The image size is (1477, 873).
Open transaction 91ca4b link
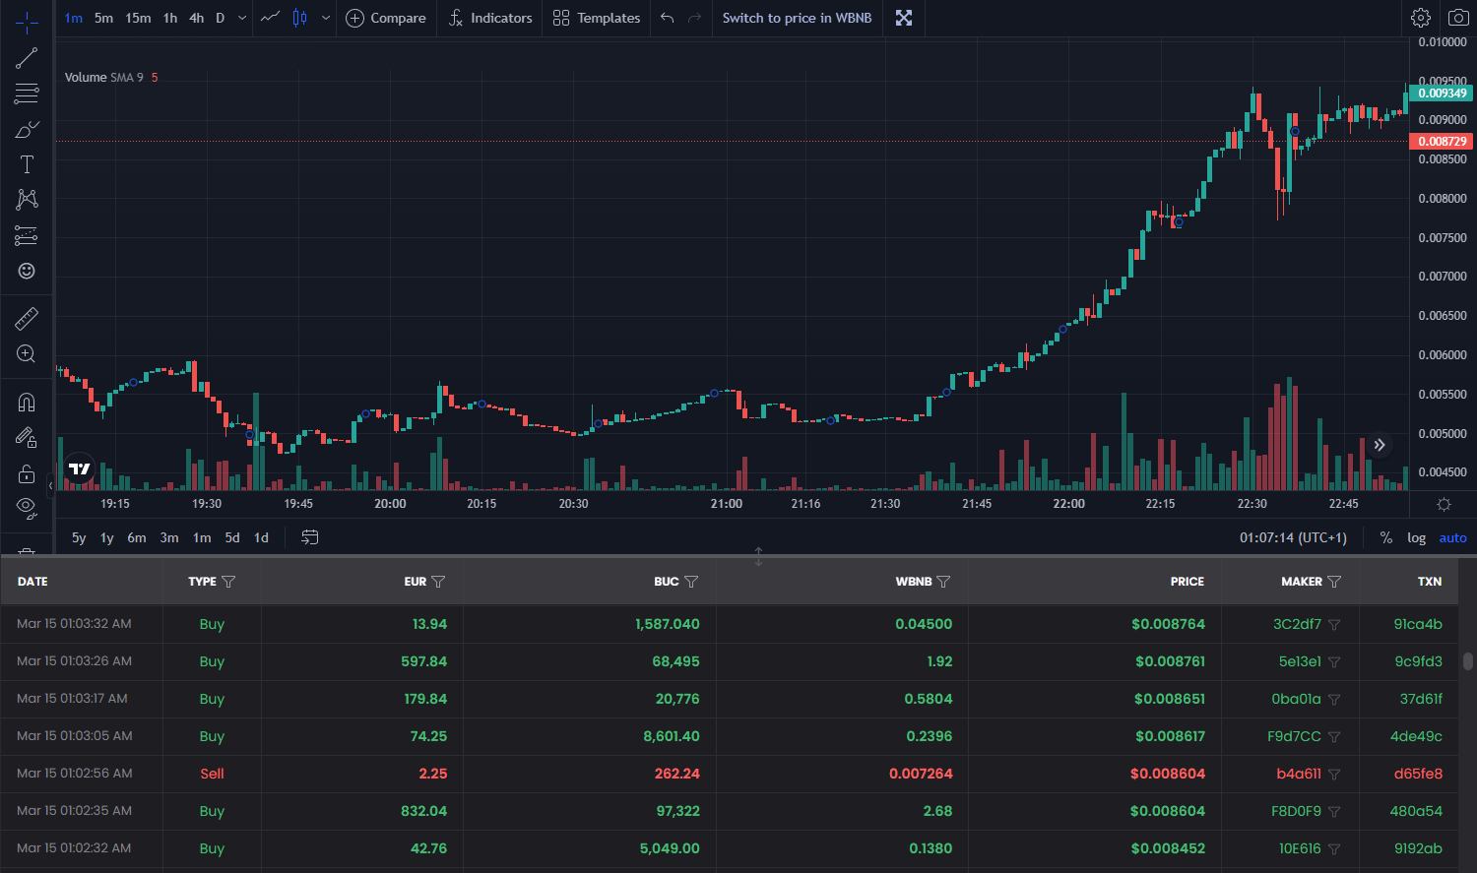[x=1418, y=624]
